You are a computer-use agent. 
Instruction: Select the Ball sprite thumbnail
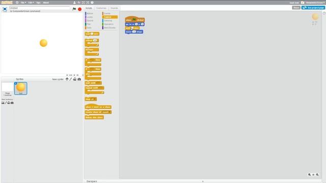[x=20, y=88]
